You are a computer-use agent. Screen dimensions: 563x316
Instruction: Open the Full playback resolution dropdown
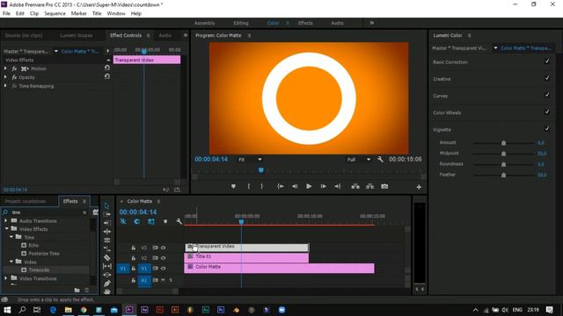point(359,160)
